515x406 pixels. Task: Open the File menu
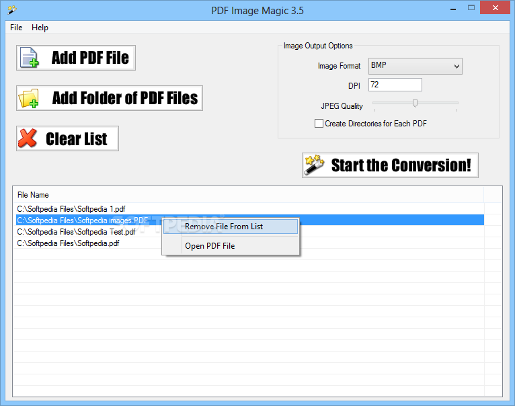[x=16, y=28]
